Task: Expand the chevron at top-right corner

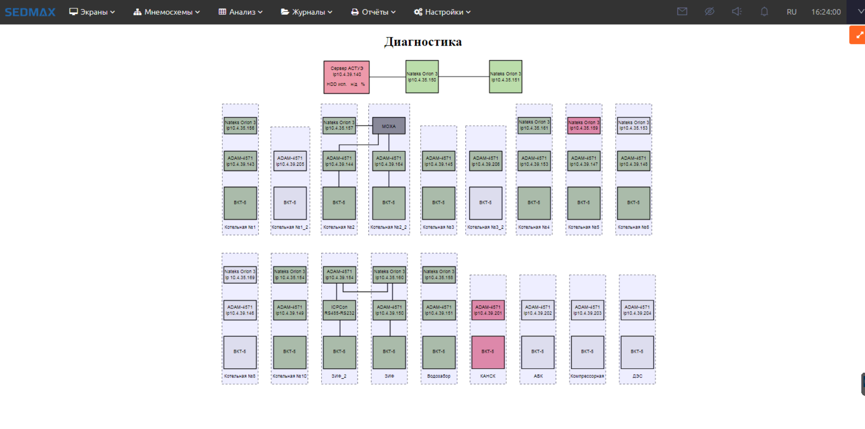Action: tap(860, 12)
